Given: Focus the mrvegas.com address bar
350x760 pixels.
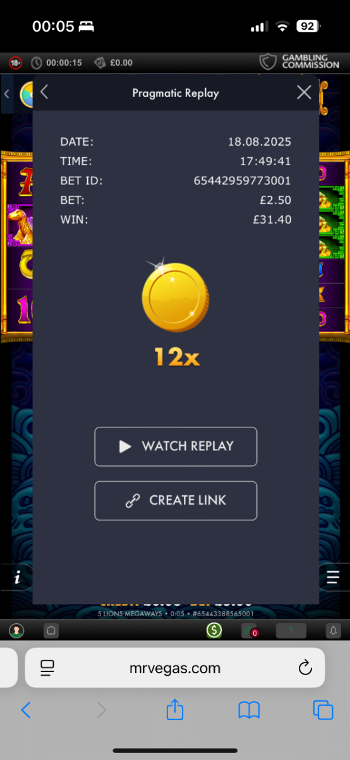Looking at the screenshot, I should [175, 668].
